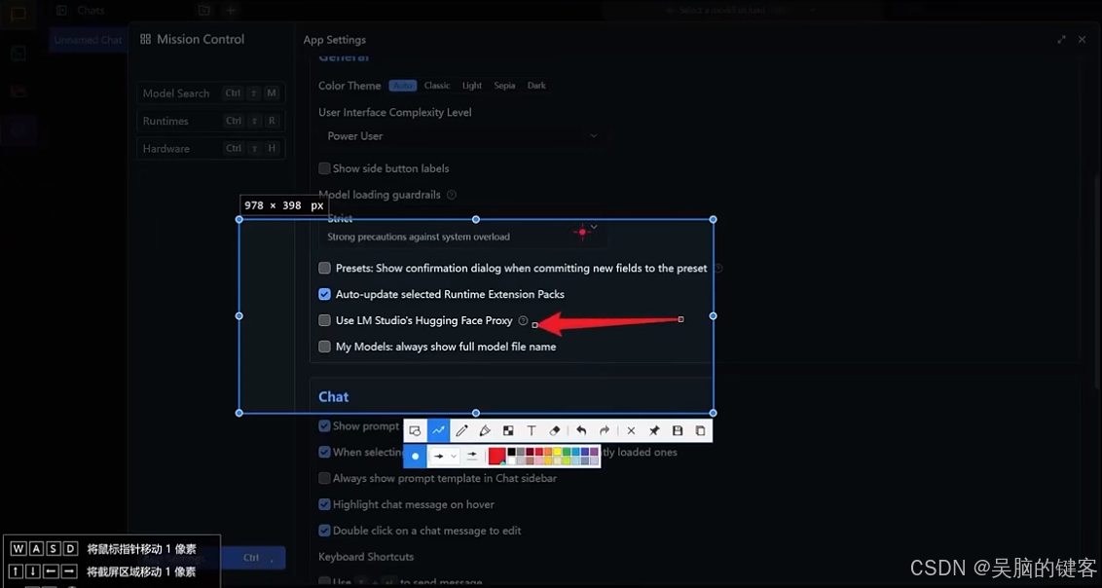The height and width of the screenshot is (588, 1102).
Task: Enable Show side button labels
Action: point(324,168)
